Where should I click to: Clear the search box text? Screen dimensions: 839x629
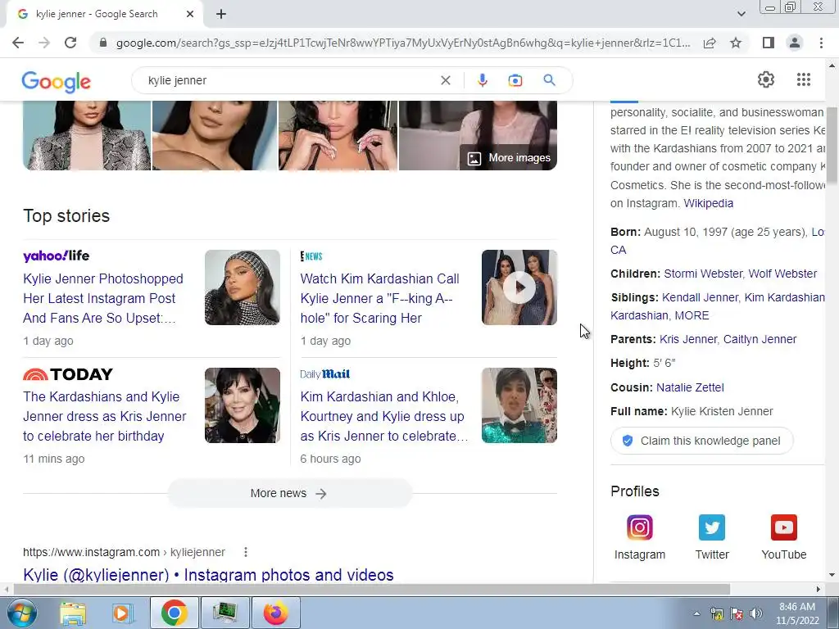[445, 80]
